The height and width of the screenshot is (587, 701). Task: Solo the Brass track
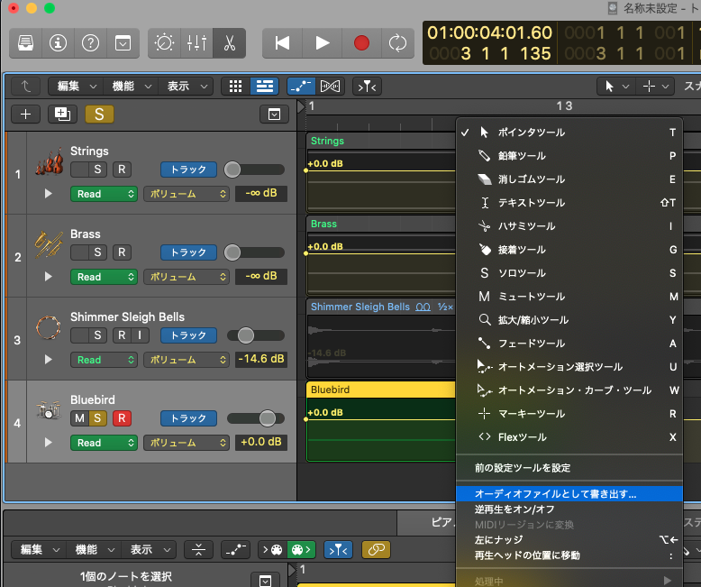click(x=97, y=252)
